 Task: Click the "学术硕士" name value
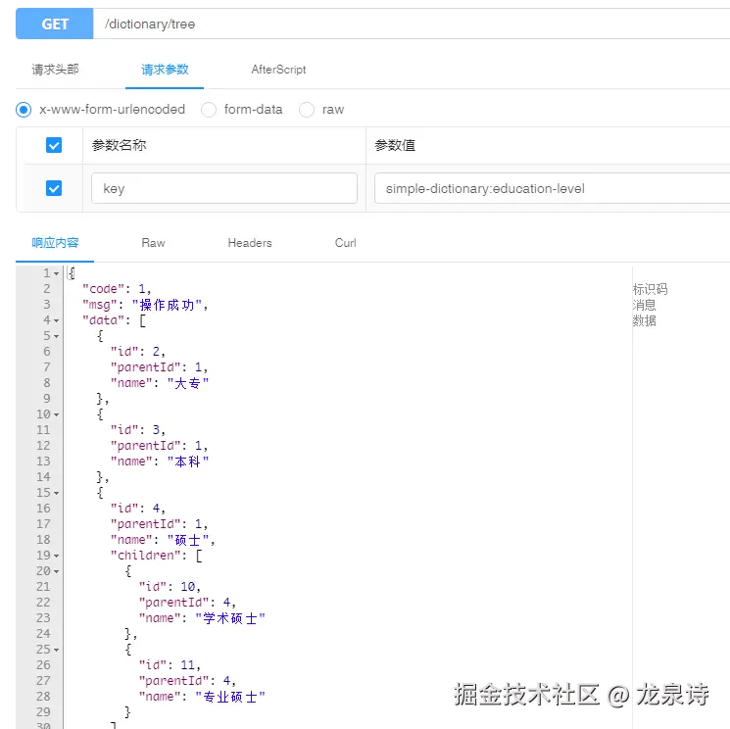click(230, 618)
